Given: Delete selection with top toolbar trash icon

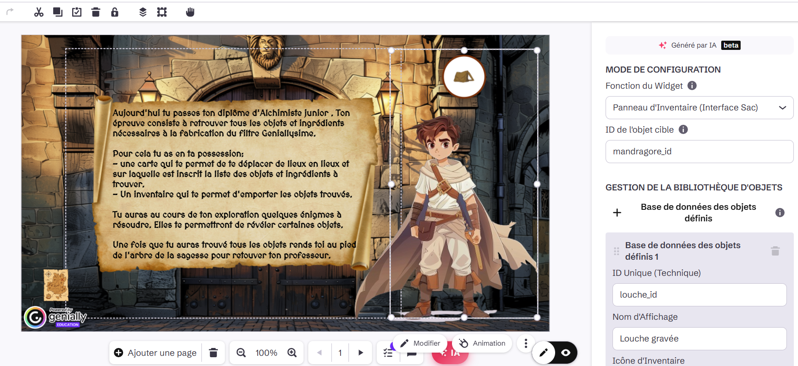Looking at the screenshot, I should point(96,12).
